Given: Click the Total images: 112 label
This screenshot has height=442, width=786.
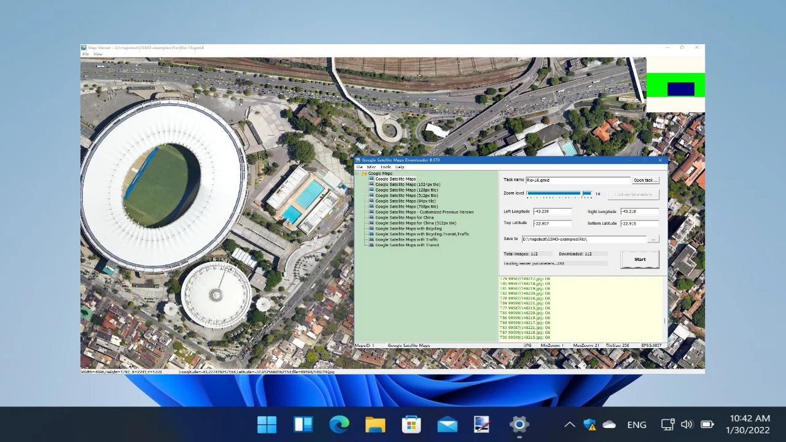Looking at the screenshot, I should (521, 254).
